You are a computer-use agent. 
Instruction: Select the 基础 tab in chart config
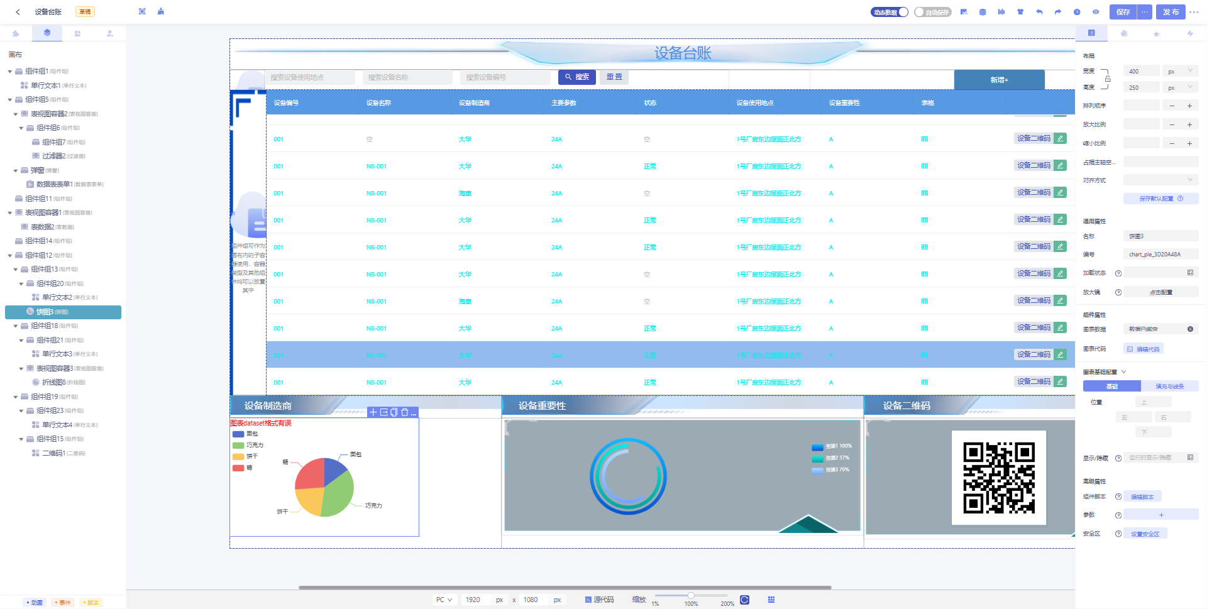tap(1112, 387)
